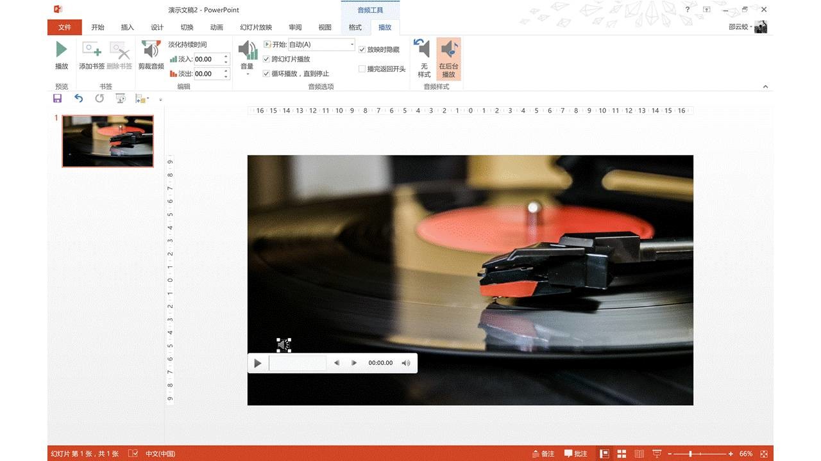This screenshot has width=821, height=461.
Task: Select the No Style (无样式) audio icon
Action: coord(423,50)
